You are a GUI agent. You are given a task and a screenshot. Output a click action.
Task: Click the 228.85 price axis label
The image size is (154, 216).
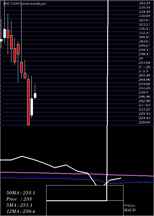(144, 114)
